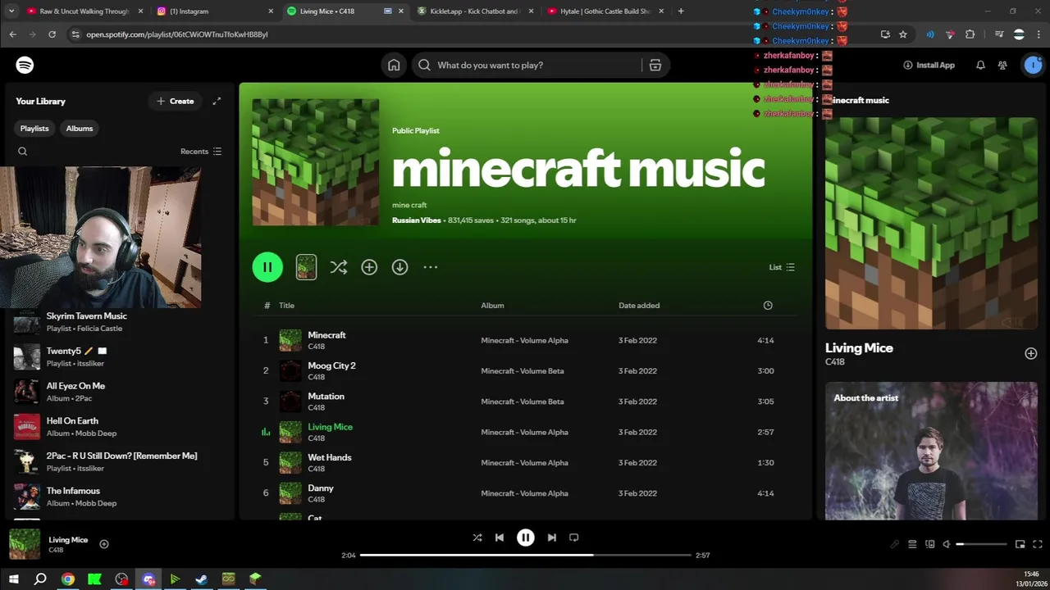Open Minecraft - Volume Alpha album for Wet Hands
The width and height of the screenshot is (1050, 590).
coord(524,463)
